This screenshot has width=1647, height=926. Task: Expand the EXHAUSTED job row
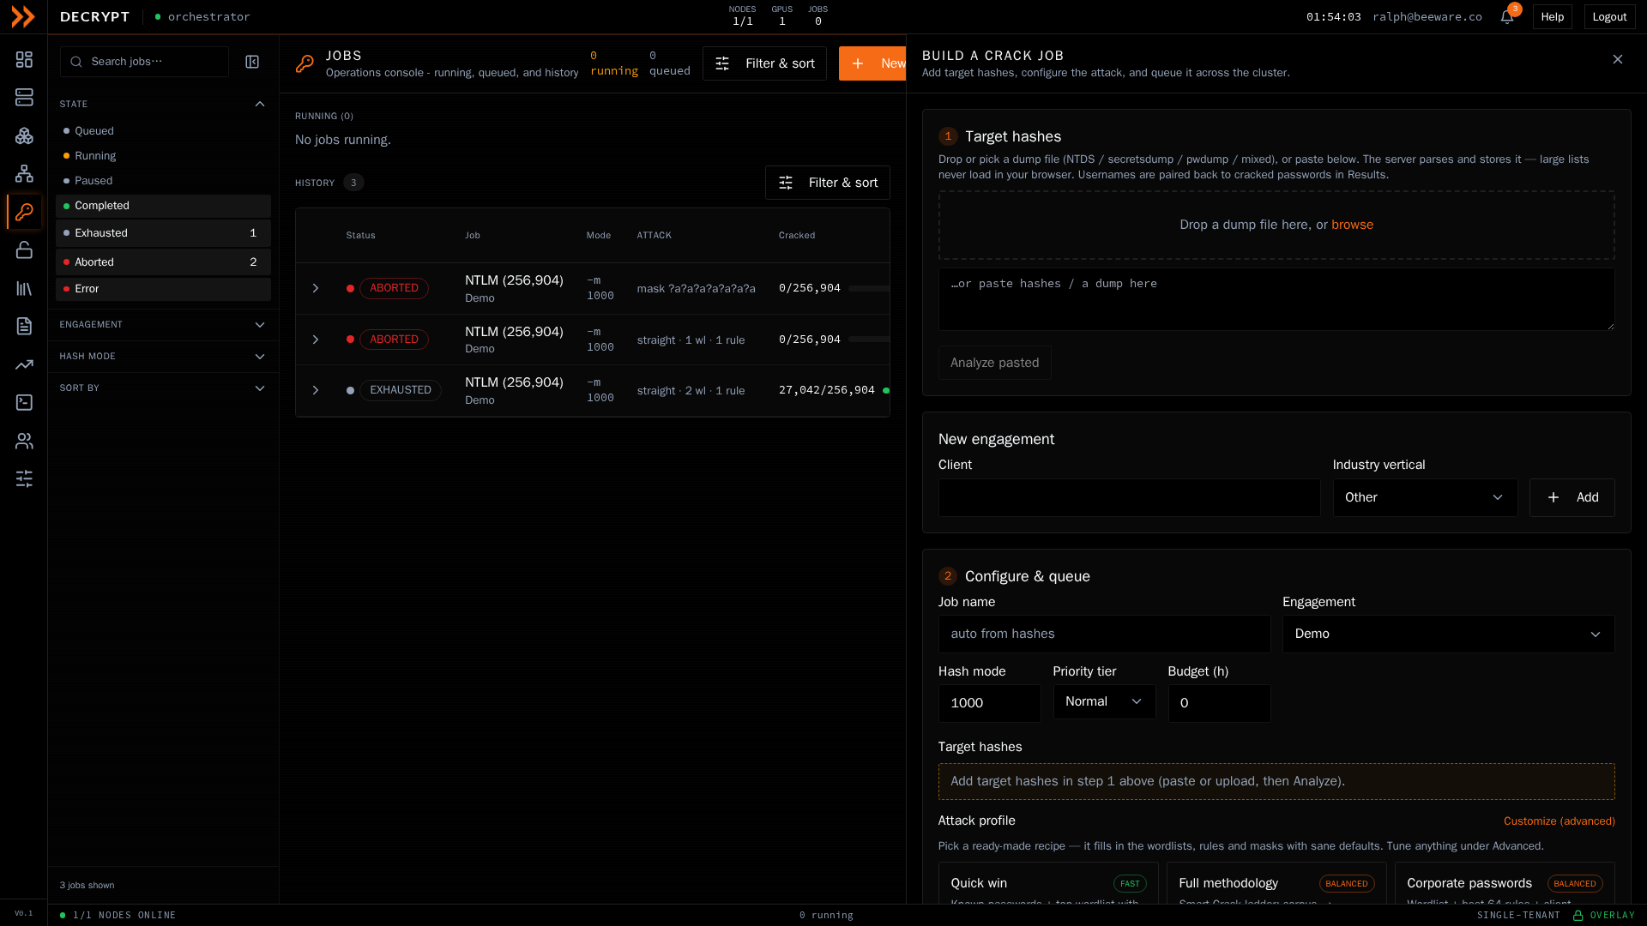point(316,390)
